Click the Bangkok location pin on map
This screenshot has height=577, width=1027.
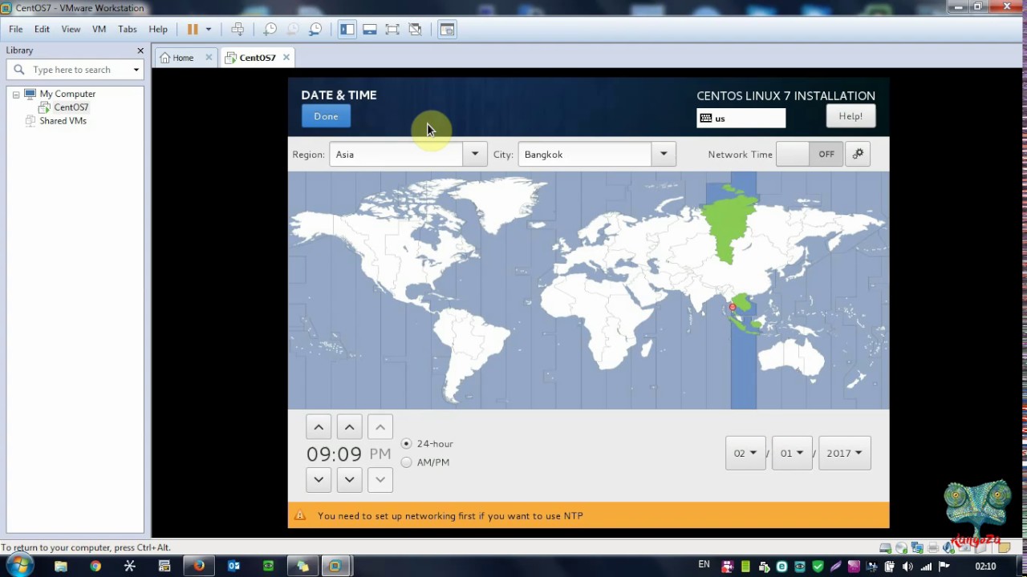[732, 307]
